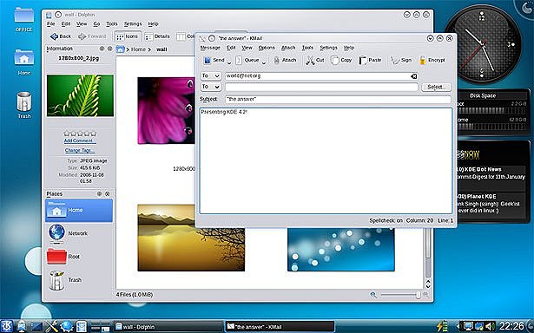Open KMail Message menu
This screenshot has width=534, height=333.
click(210, 48)
